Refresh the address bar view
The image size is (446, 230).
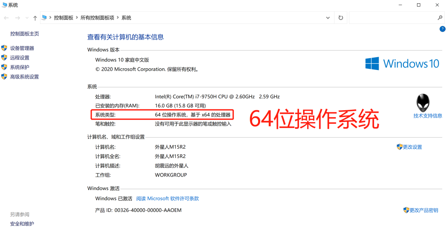pos(340,18)
